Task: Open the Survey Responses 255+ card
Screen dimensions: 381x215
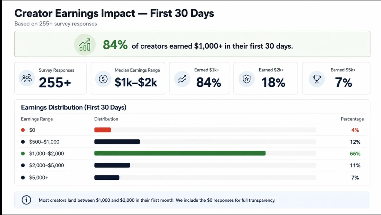Action: tap(50, 78)
